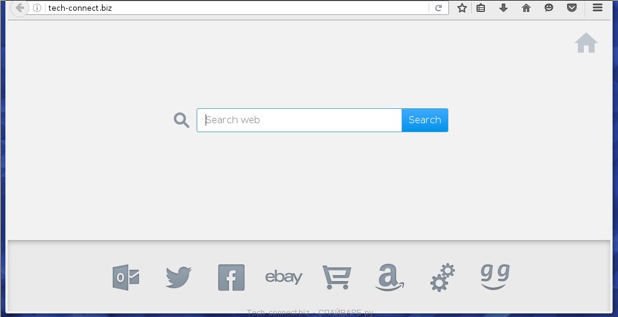Go back with the browser back arrow

coord(19,8)
